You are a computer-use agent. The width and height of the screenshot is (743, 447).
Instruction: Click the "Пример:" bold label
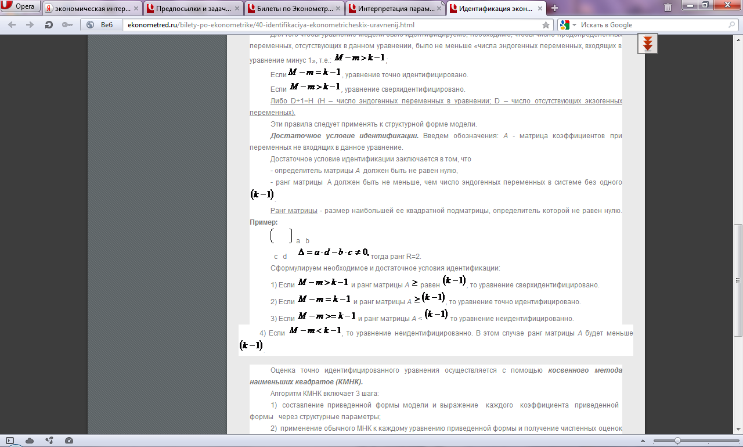point(264,222)
